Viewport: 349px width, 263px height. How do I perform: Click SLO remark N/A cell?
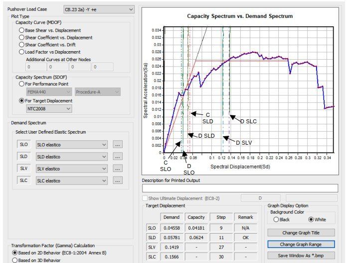click(245, 228)
